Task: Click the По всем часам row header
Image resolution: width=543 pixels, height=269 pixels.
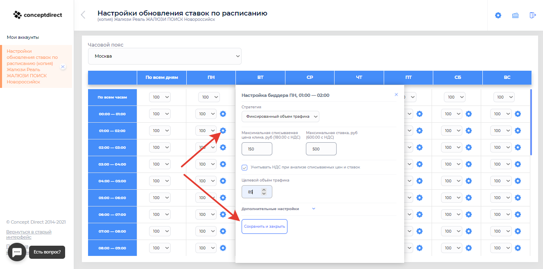Action: 112,97
